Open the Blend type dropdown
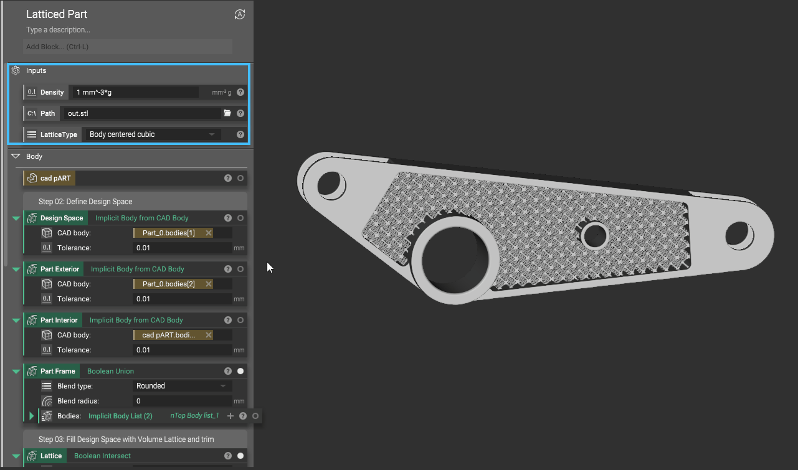 [x=183, y=386]
